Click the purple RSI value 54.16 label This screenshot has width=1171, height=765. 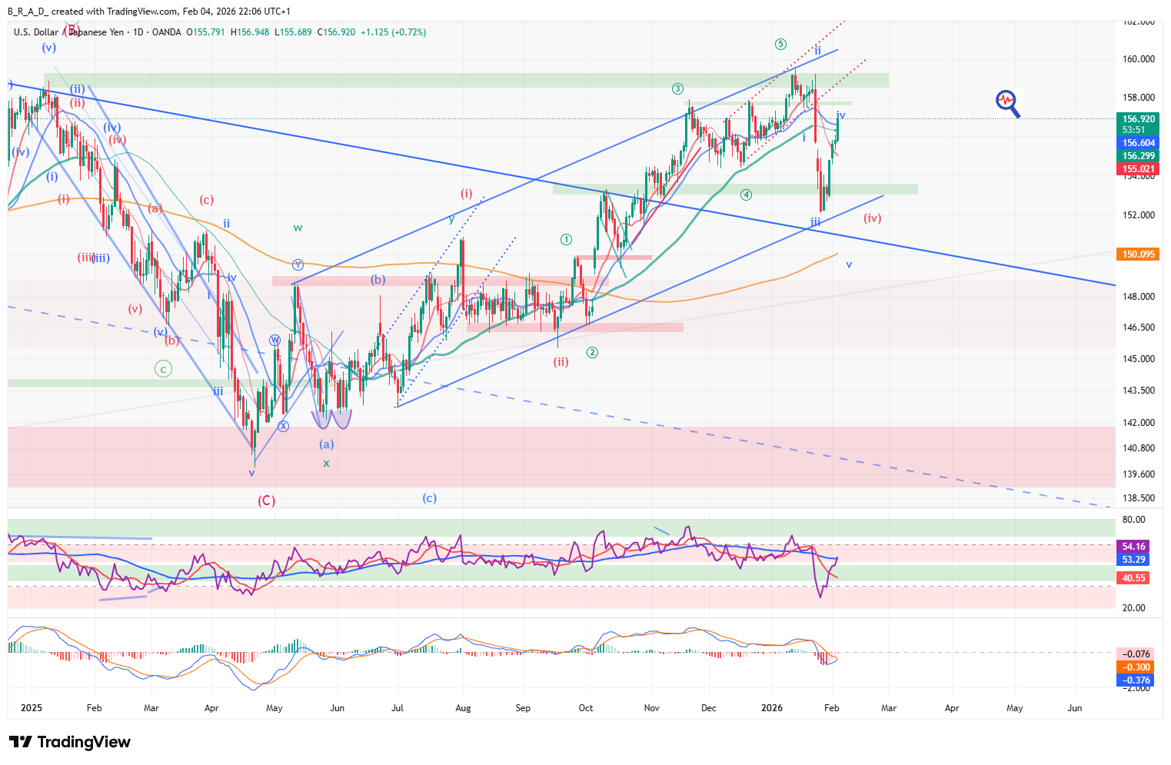tap(1133, 547)
